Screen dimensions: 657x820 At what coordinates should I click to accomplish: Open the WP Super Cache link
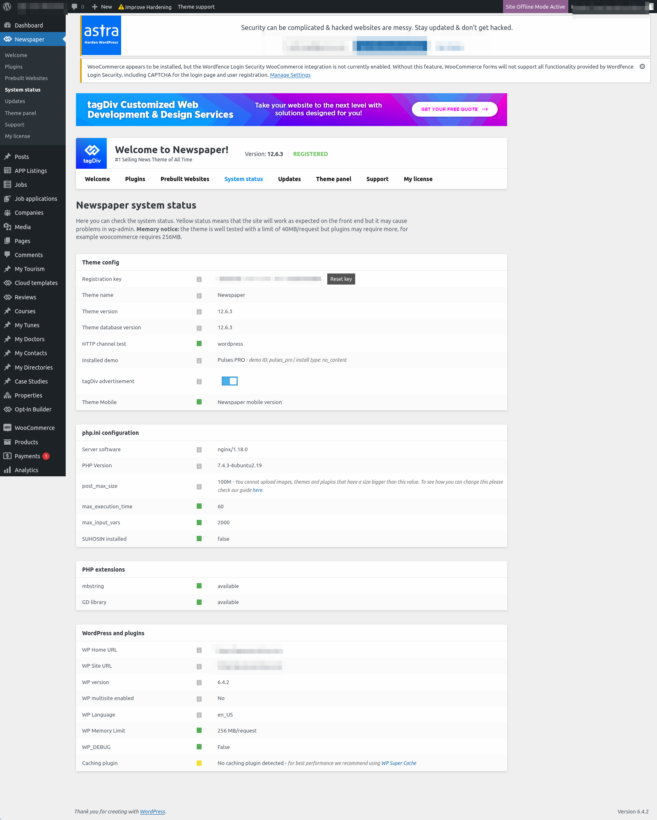pyautogui.click(x=399, y=763)
